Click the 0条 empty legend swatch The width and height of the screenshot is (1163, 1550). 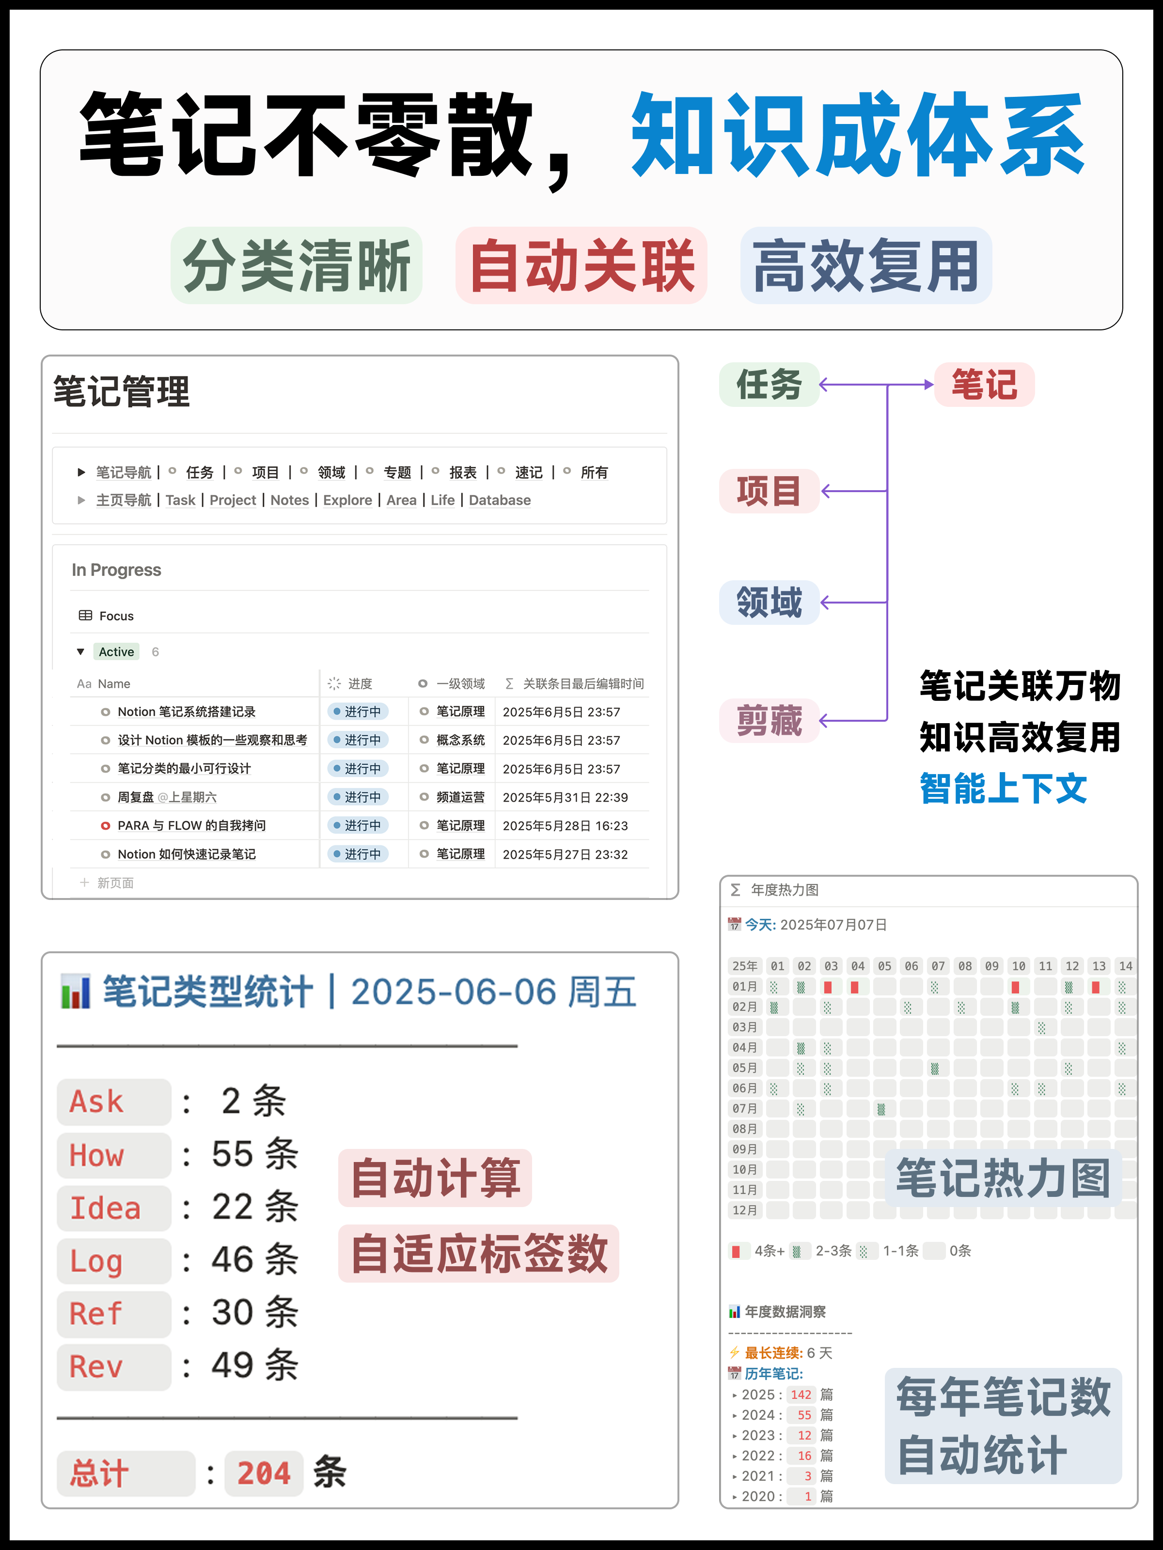click(x=934, y=1252)
